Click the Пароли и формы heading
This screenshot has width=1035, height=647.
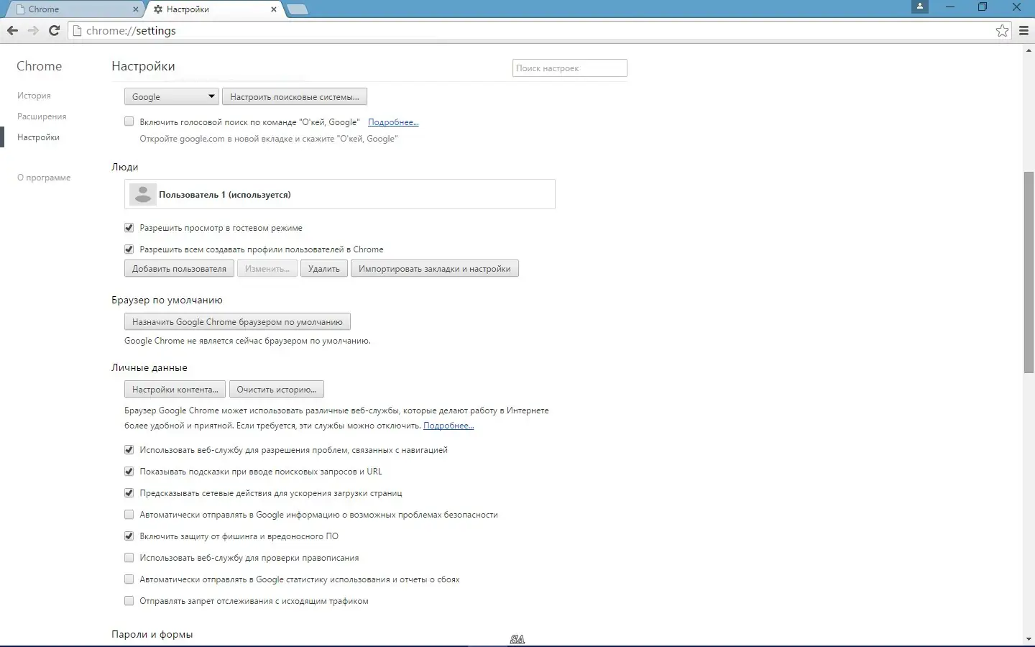152,634
